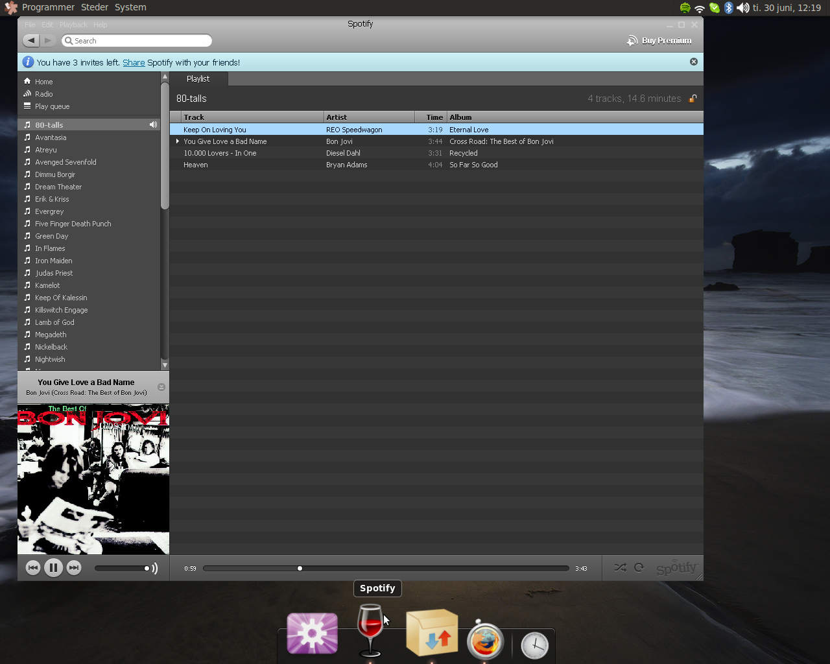830x664 pixels.
Task: Sort by the Artist column header
Action: (369, 117)
